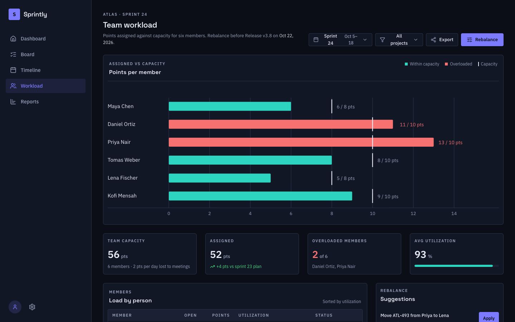This screenshot has width=515, height=322.
Task: Click the '6 / 8 pts' label
Action: (x=345, y=107)
